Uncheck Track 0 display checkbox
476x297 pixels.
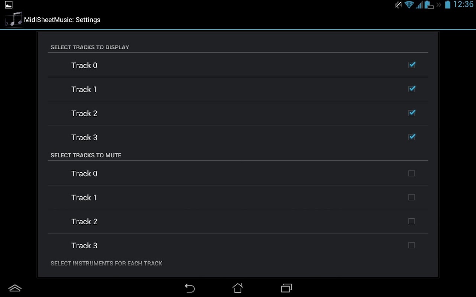[x=412, y=65]
